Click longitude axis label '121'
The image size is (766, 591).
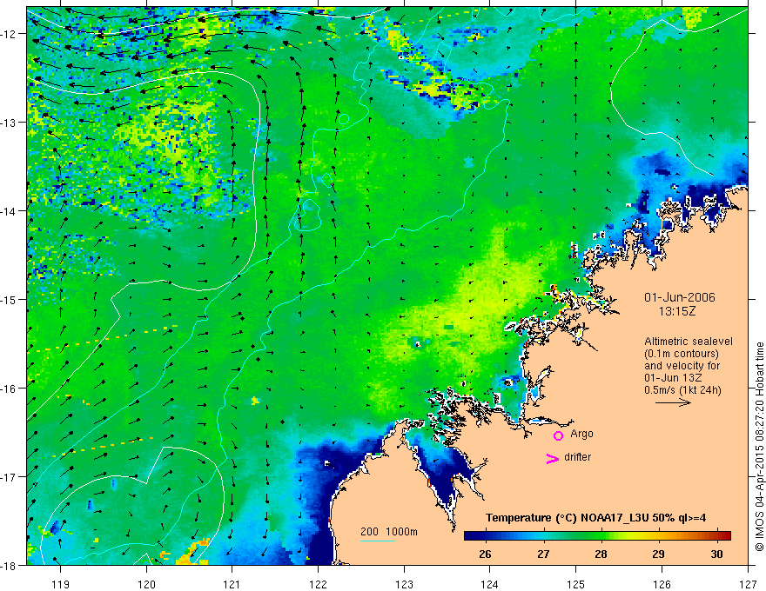pos(232,584)
